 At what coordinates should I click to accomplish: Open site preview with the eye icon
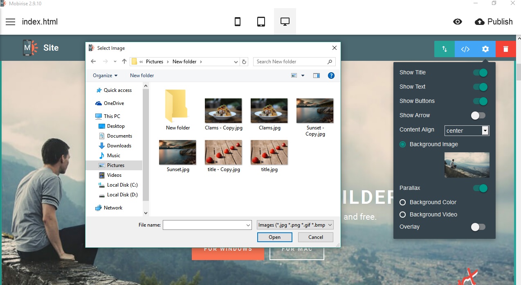click(x=458, y=22)
